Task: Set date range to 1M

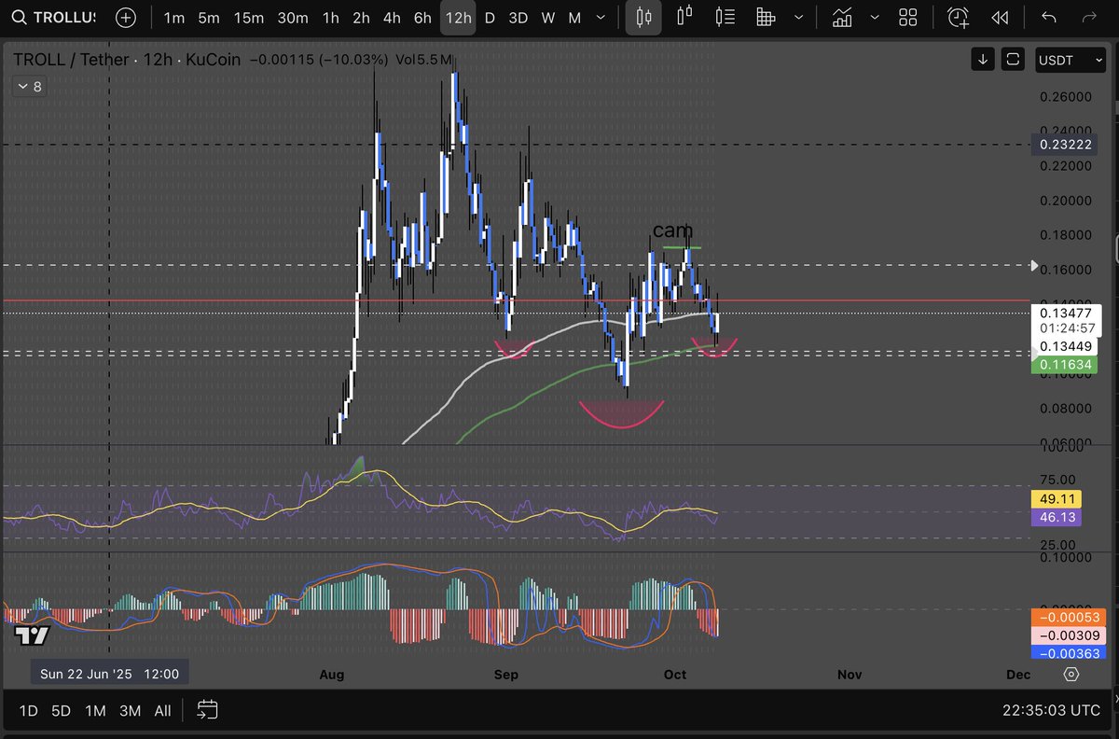Action: tap(95, 711)
